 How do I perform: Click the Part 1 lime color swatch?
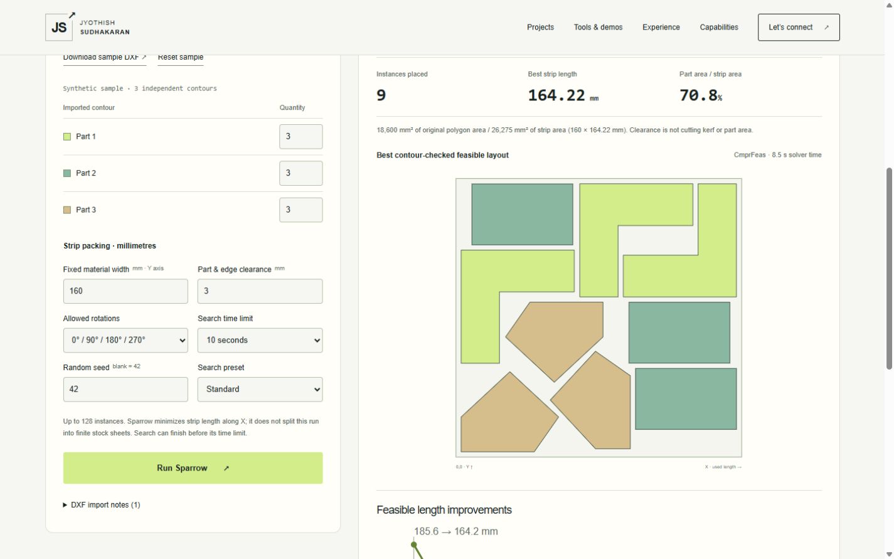67,137
